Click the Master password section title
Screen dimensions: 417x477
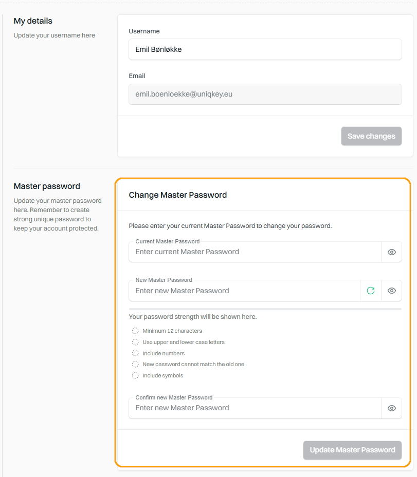click(x=47, y=186)
